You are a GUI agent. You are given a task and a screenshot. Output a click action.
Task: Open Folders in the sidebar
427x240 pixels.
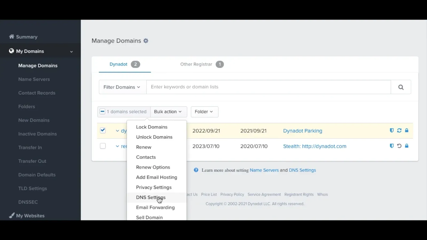[27, 106]
